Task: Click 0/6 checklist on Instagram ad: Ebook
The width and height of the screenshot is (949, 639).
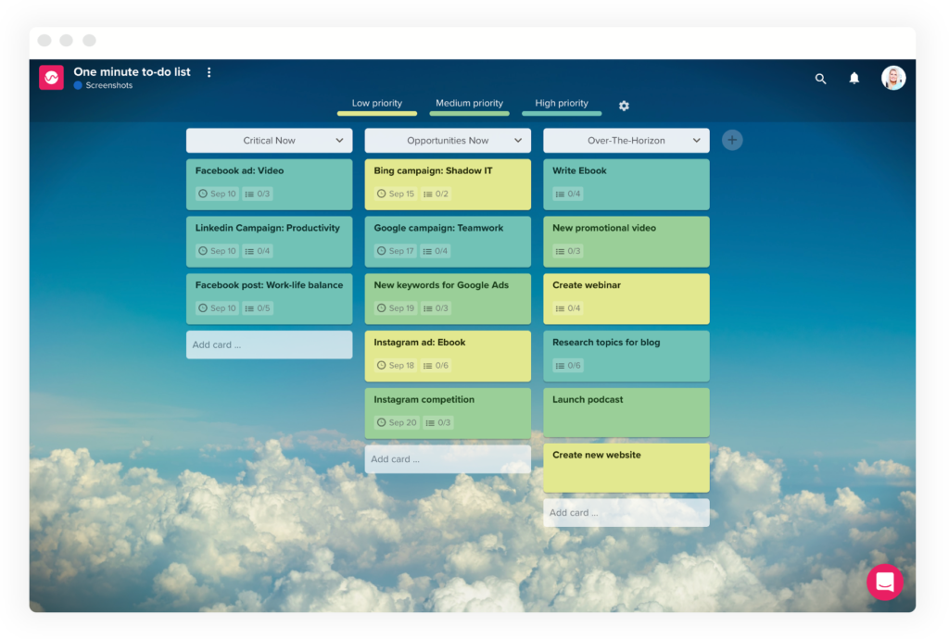Action: click(436, 365)
